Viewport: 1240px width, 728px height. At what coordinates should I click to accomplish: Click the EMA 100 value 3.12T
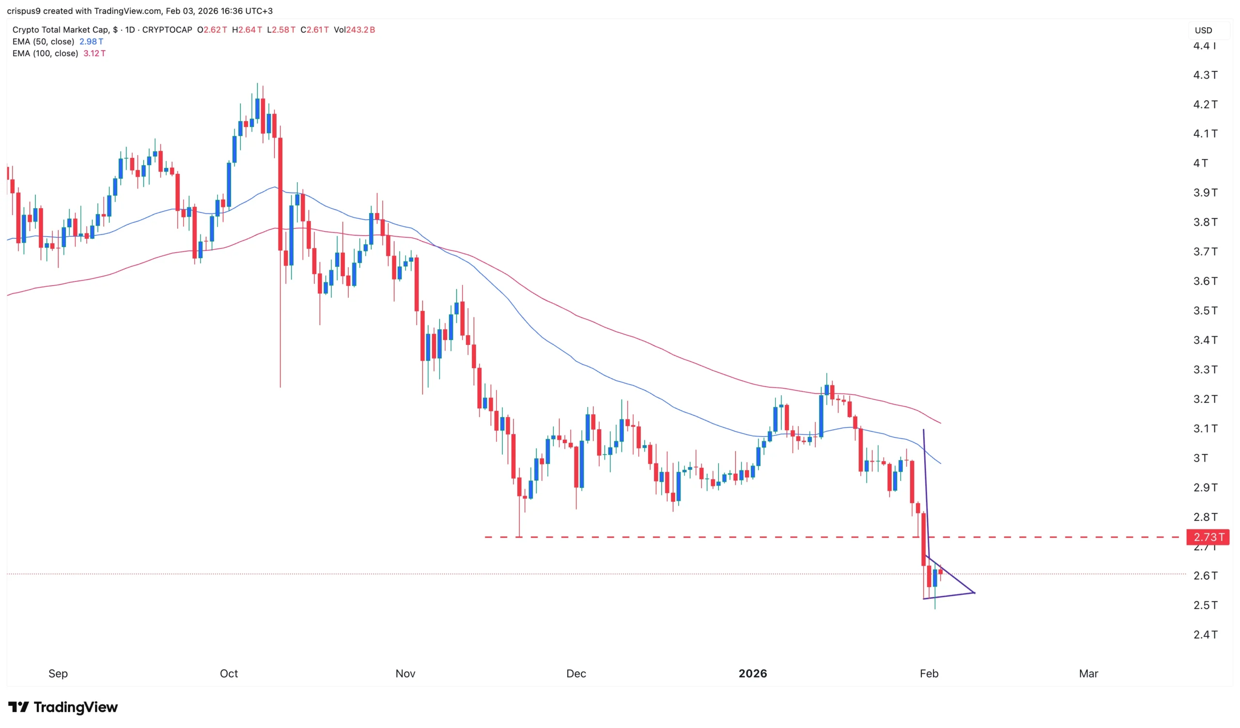(x=94, y=54)
